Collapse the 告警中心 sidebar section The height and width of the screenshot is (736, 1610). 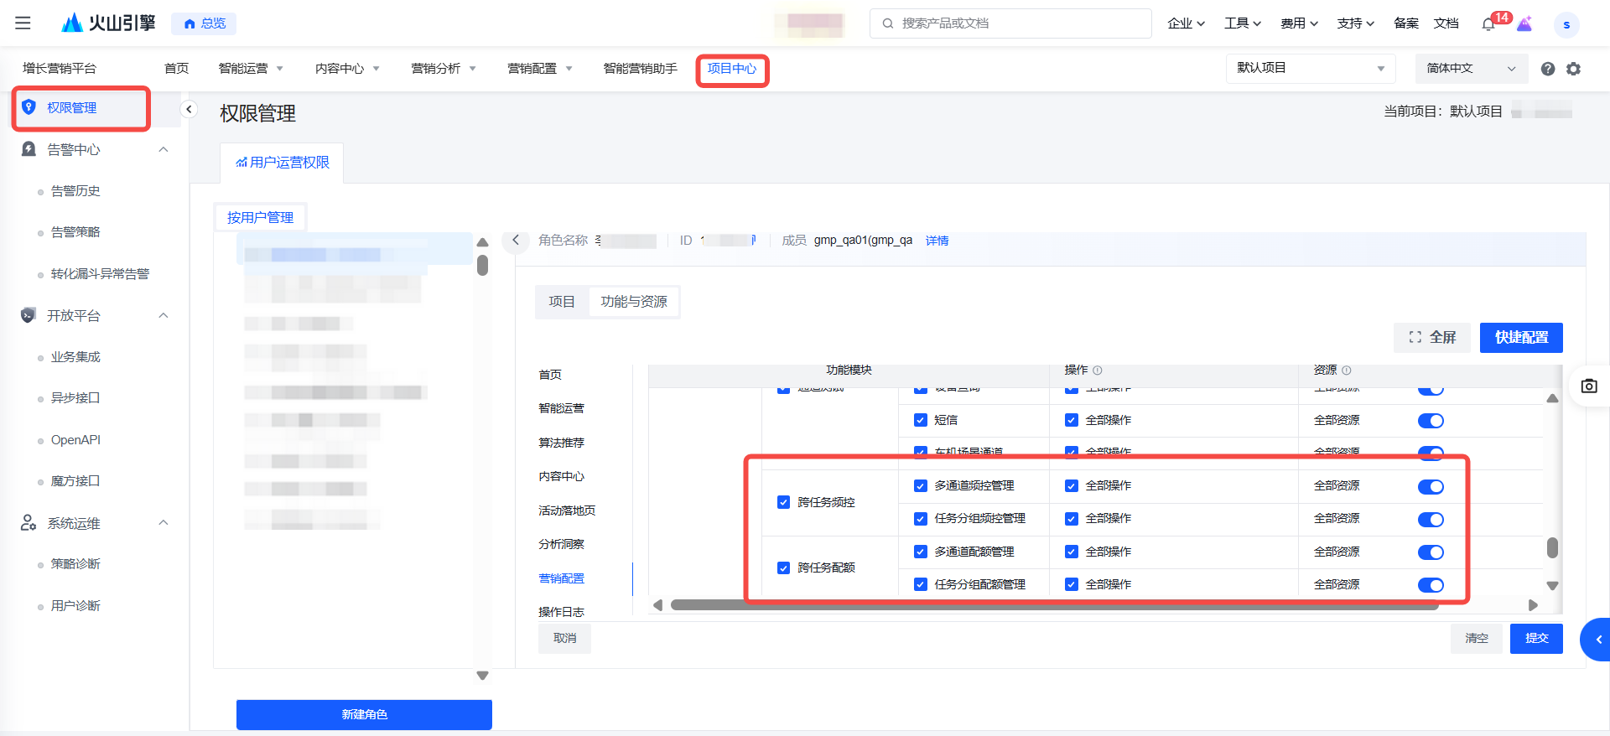point(164,150)
